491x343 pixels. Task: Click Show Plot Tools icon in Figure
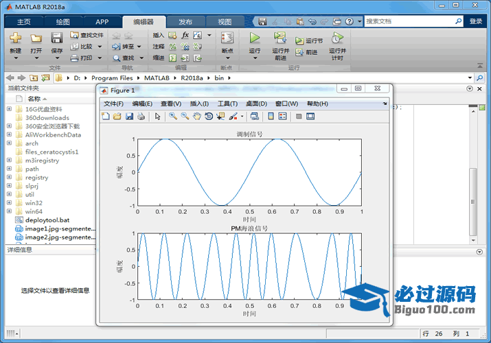click(310, 117)
